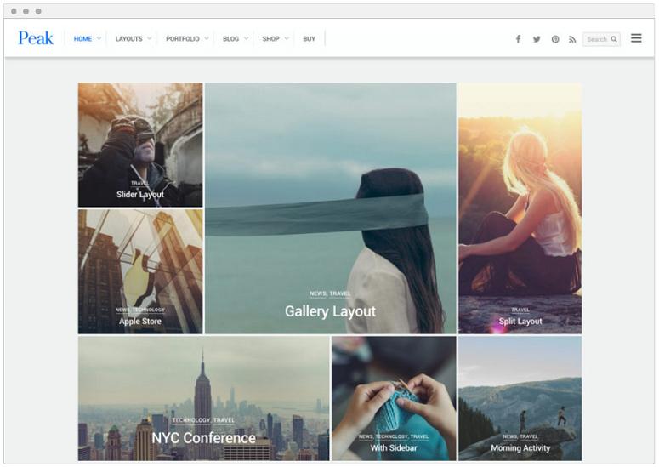Click 'NEWS, TECHNOLOGY, TRAVEL' above With Sidebar
This screenshot has width=659, height=467.
[x=394, y=436]
